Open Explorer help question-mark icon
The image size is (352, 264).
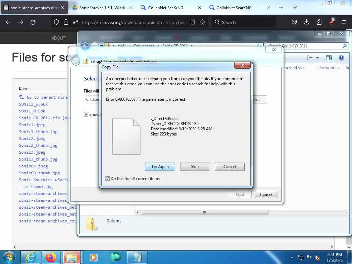click(341, 58)
